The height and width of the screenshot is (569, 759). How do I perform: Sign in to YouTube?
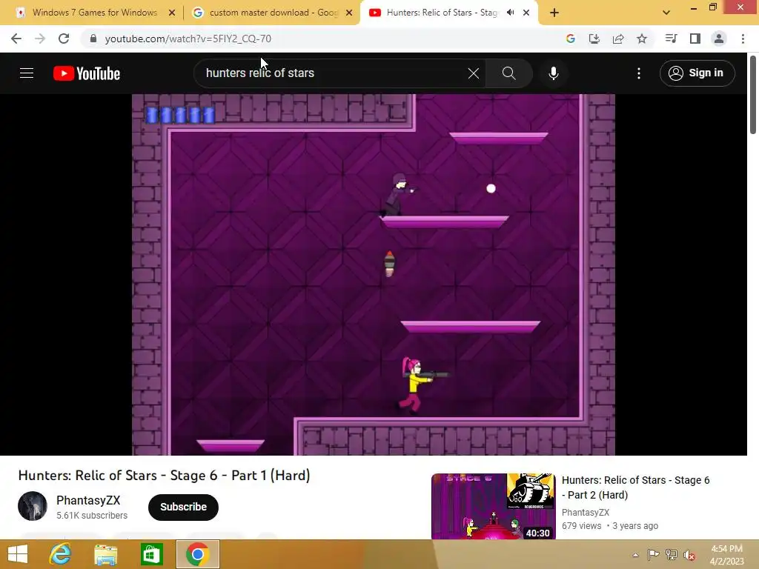(697, 73)
